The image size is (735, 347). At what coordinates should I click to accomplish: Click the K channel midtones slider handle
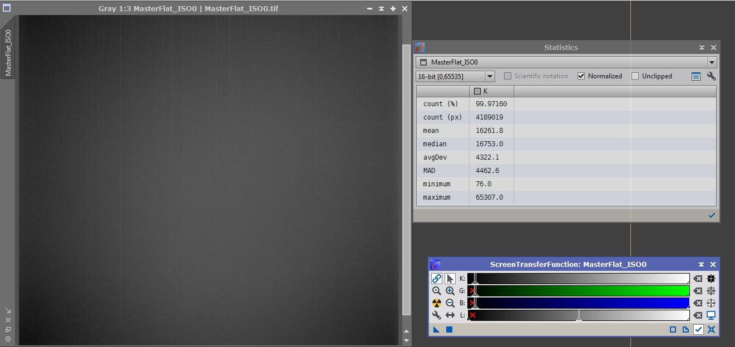click(x=475, y=282)
